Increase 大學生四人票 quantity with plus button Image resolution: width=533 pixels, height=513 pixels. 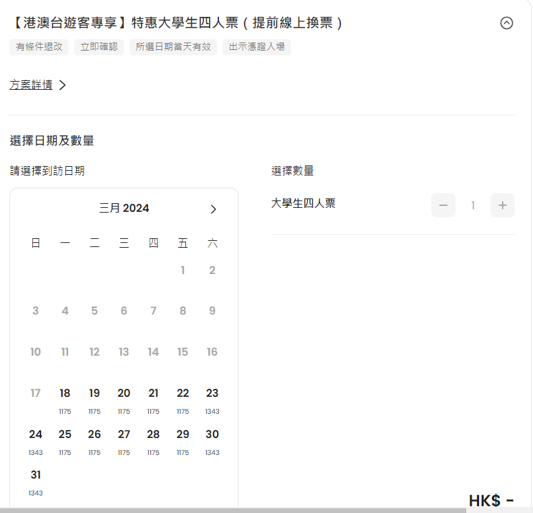503,205
